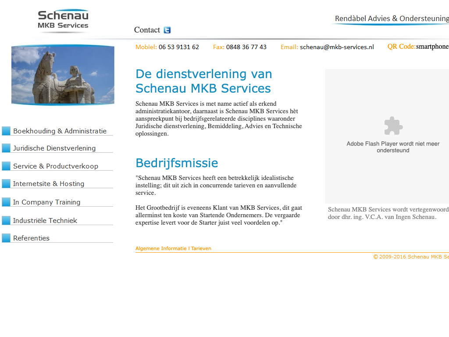Click the Bedrijfsmissie heading
This screenshot has width=449, height=337.
[177, 163]
